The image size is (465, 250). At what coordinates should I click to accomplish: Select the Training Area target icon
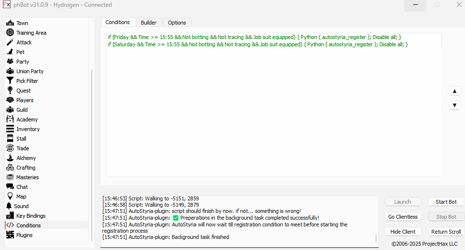[10, 33]
